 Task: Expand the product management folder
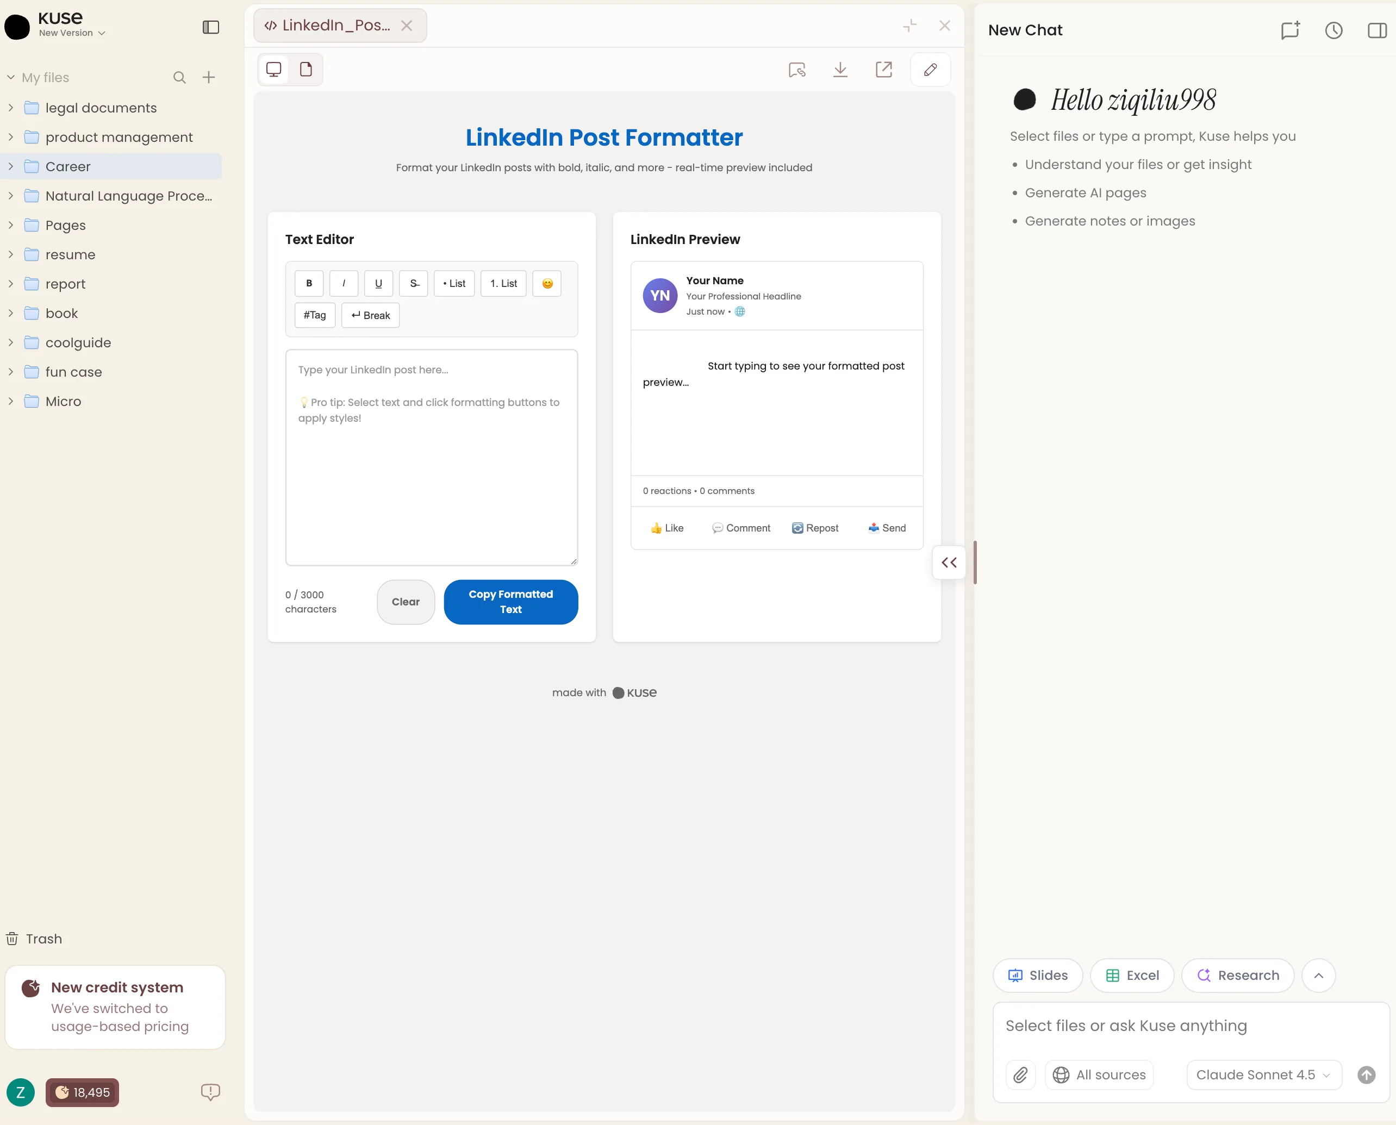(x=11, y=137)
